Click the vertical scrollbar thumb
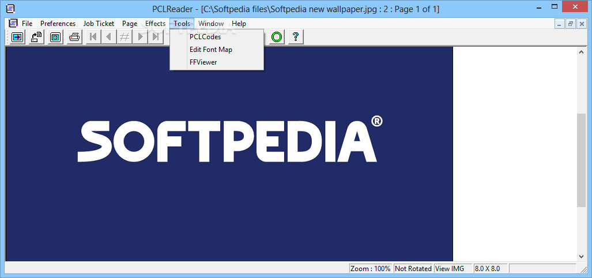Screen dimensions: 592x278 click(582, 160)
